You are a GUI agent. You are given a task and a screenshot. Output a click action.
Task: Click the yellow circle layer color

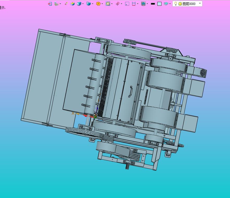tap(180, 4)
